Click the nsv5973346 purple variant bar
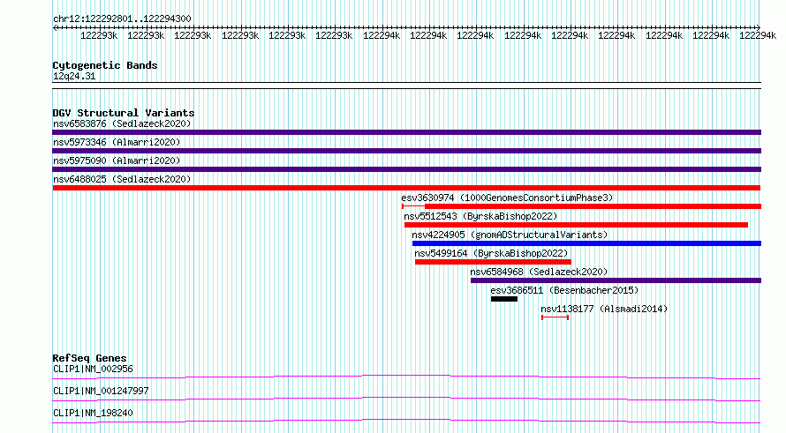 tap(406, 151)
